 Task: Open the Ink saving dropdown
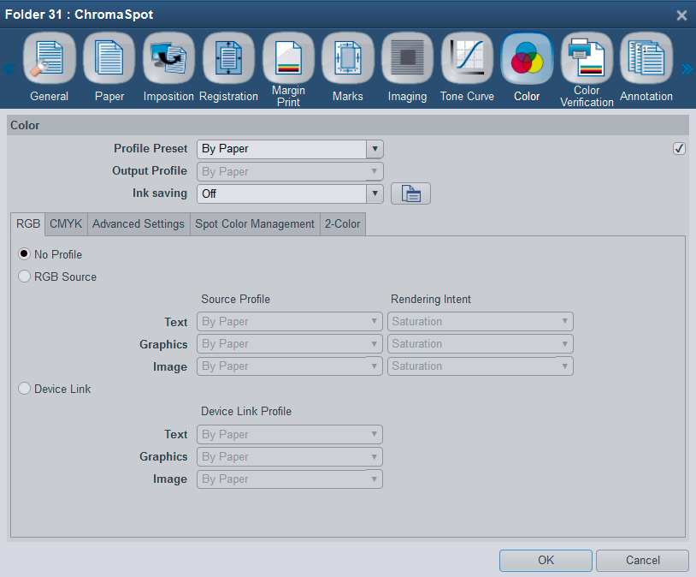(x=290, y=193)
